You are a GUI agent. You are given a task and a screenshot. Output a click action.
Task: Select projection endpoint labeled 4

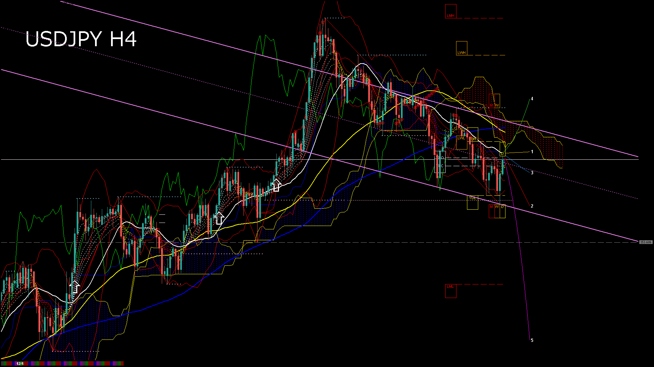pyautogui.click(x=532, y=99)
